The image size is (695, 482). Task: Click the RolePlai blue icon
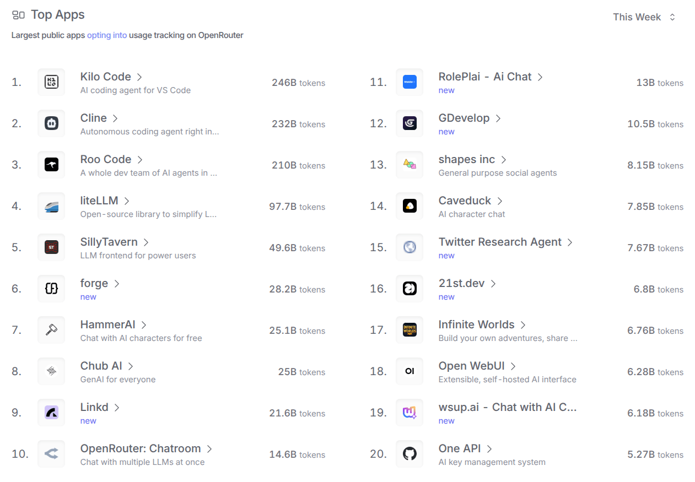[x=410, y=82]
